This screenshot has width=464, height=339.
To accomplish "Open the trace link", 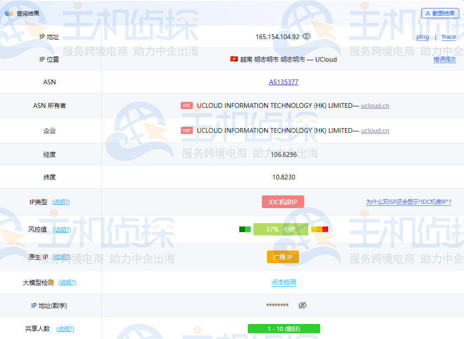I will (448, 37).
